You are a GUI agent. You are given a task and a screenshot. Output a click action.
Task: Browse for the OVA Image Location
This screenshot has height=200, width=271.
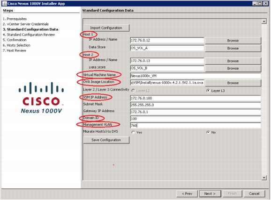pyautogui.click(x=233, y=83)
